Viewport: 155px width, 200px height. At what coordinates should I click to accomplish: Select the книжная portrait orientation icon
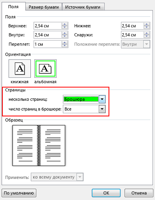(x=20, y=68)
